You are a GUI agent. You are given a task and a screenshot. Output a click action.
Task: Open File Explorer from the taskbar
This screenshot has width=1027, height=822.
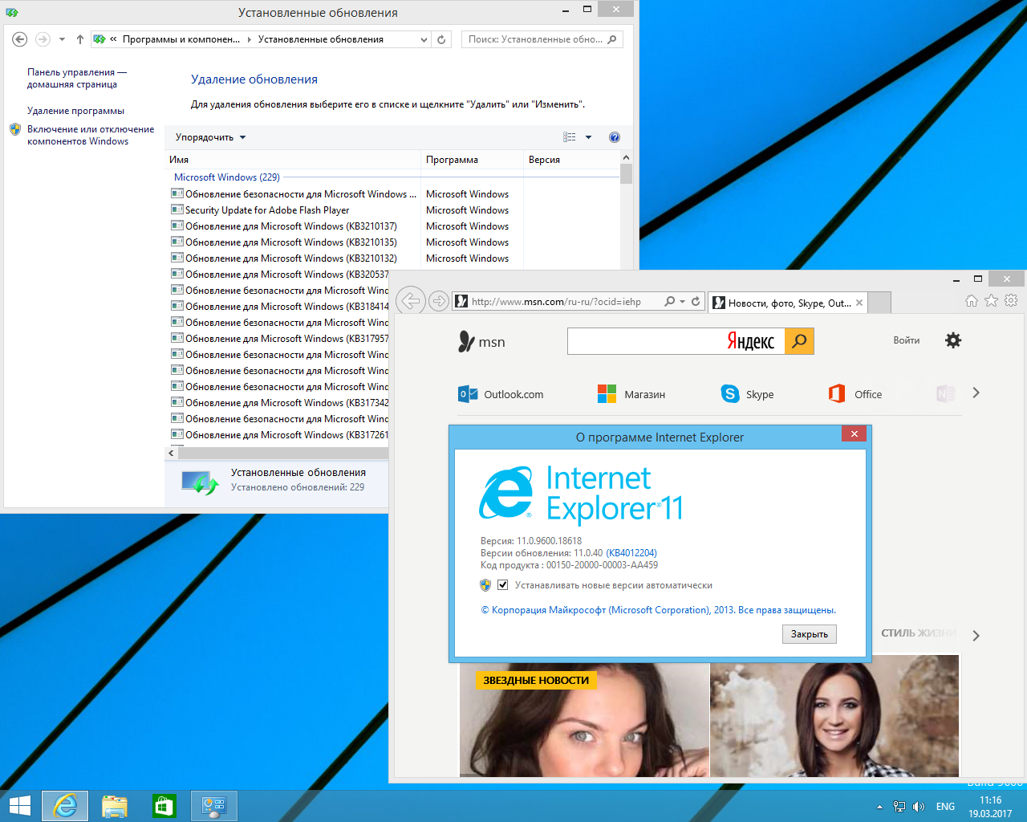point(115,806)
